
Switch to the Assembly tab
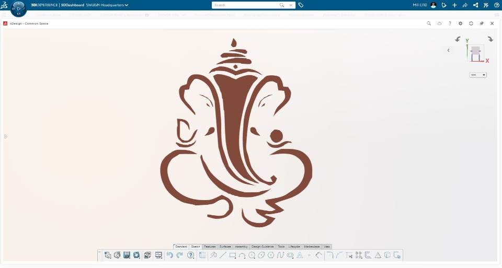click(x=241, y=247)
